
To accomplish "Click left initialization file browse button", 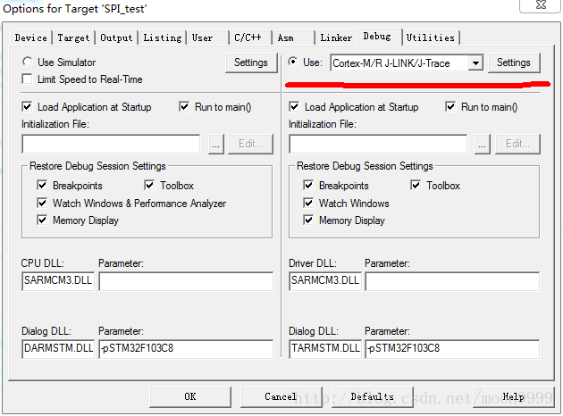I will pos(215,144).
